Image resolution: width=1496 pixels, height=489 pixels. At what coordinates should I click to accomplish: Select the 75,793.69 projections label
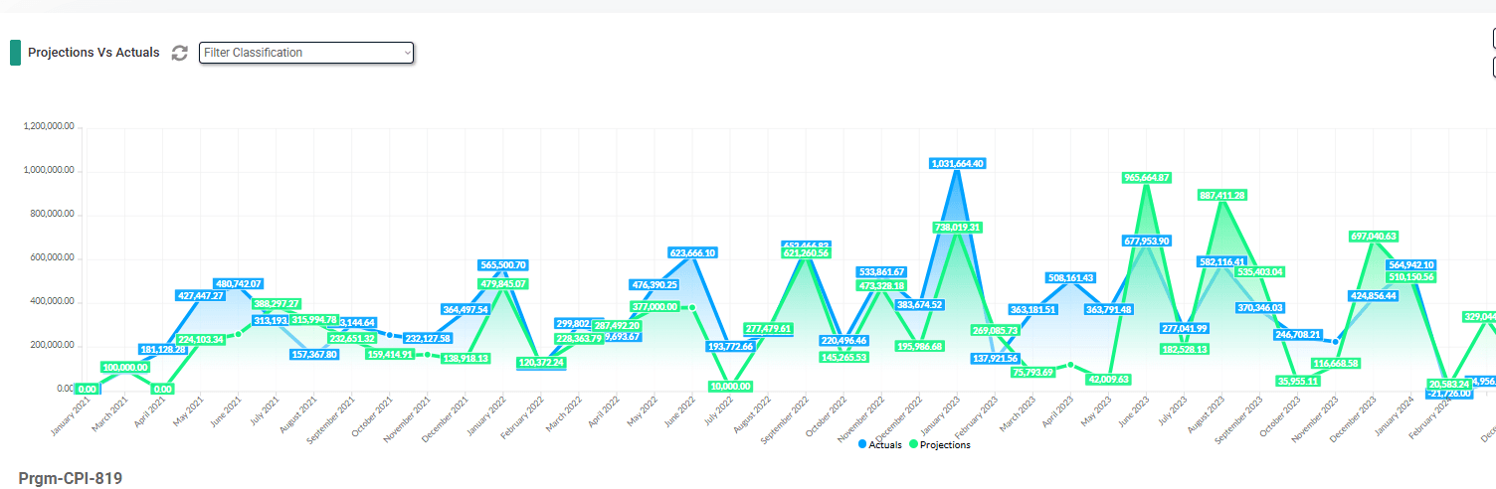click(x=1033, y=373)
